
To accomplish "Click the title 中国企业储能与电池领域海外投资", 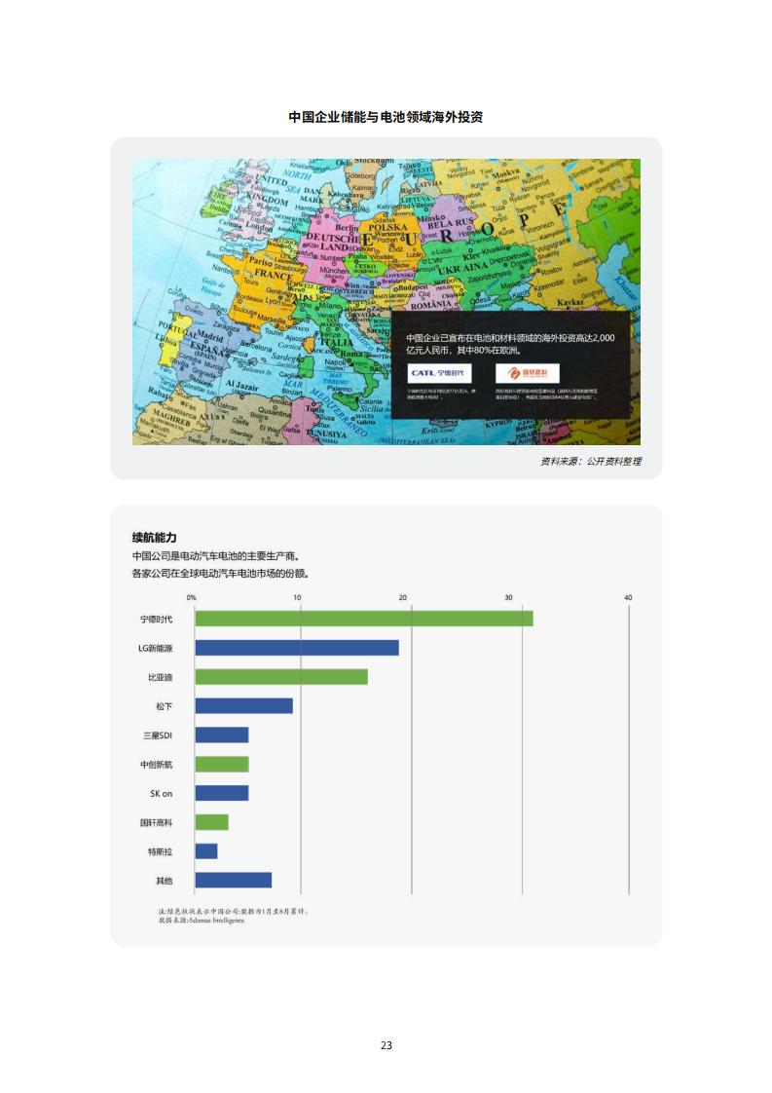I will 386,117.
